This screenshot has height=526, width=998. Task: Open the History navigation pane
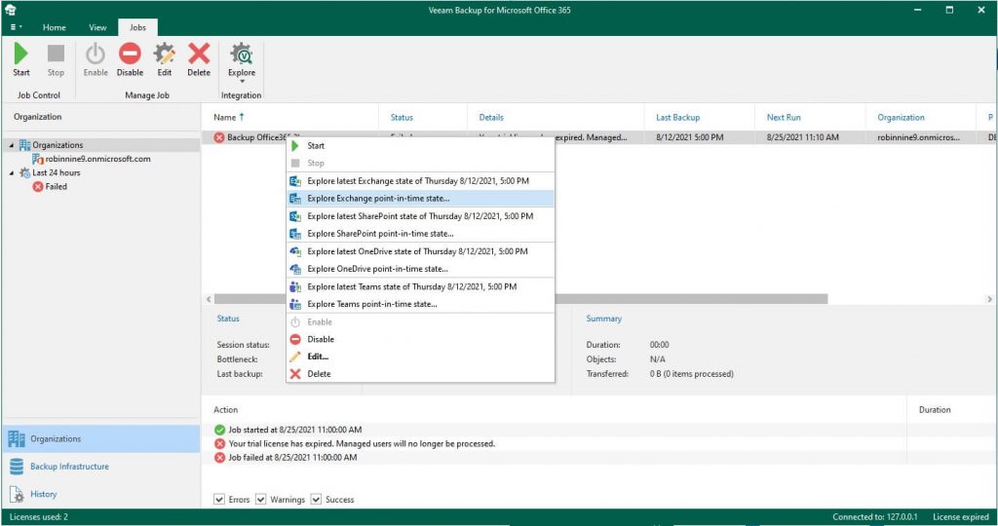click(101, 494)
